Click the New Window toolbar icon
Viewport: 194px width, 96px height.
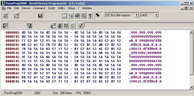pyautogui.click(x=5, y=16)
